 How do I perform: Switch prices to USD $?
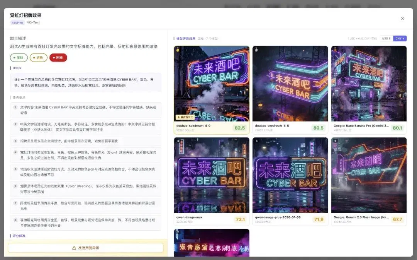click(x=386, y=38)
